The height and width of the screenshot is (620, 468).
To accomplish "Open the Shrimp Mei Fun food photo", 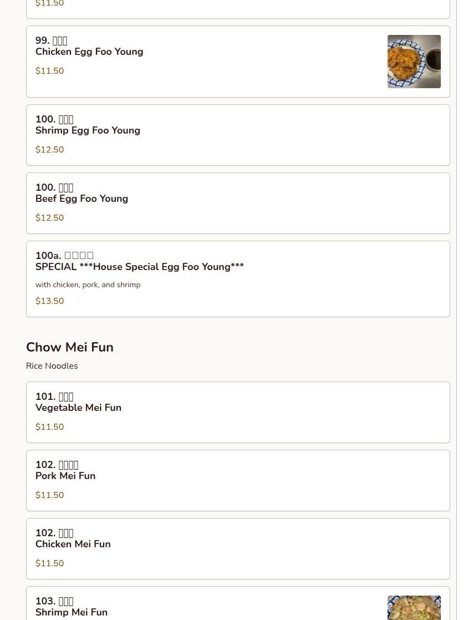I will [414, 608].
